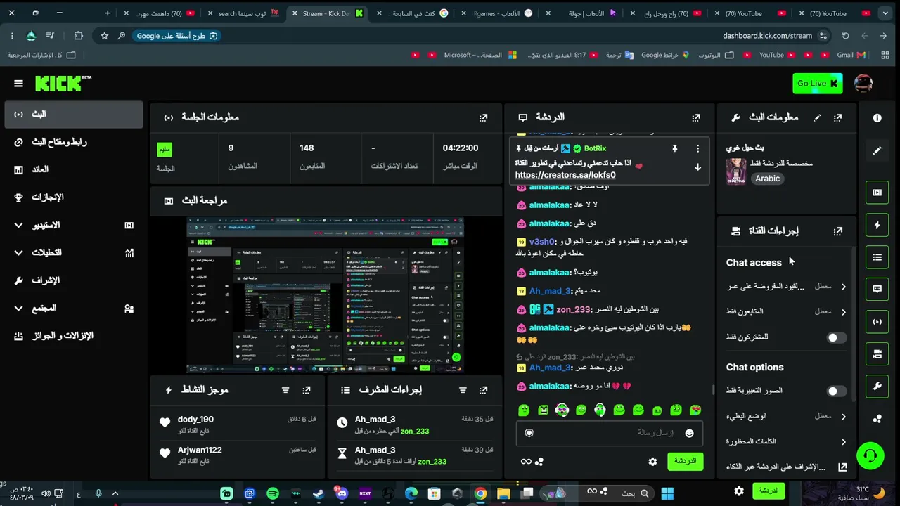The image size is (900, 506).
Task: Expand the المجتمع sidebar section
Action: pos(73,308)
